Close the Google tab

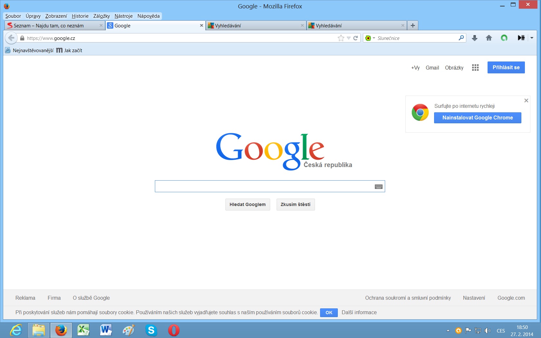pos(202,25)
